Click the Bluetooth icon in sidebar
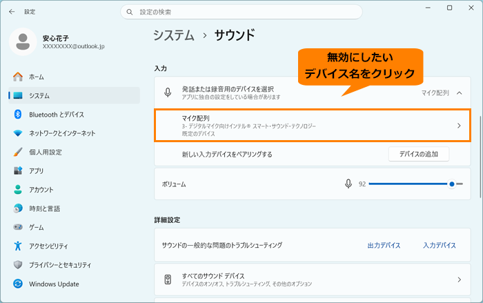The image size is (483, 303). pyautogui.click(x=18, y=115)
